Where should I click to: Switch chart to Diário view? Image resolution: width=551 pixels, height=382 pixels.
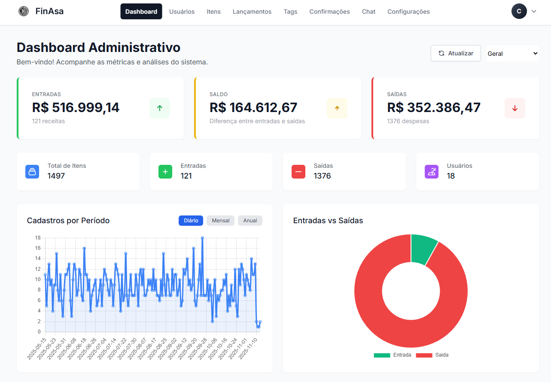pos(191,221)
